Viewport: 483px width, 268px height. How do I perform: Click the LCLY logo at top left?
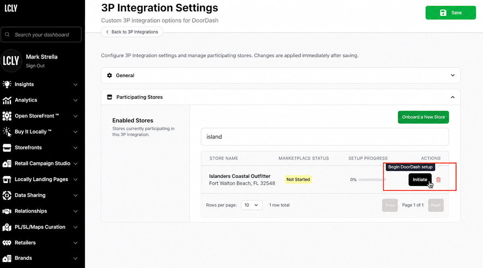[x=10, y=8]
